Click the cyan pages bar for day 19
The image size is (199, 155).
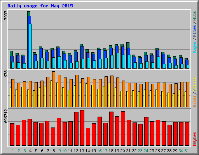click(118, 60)
